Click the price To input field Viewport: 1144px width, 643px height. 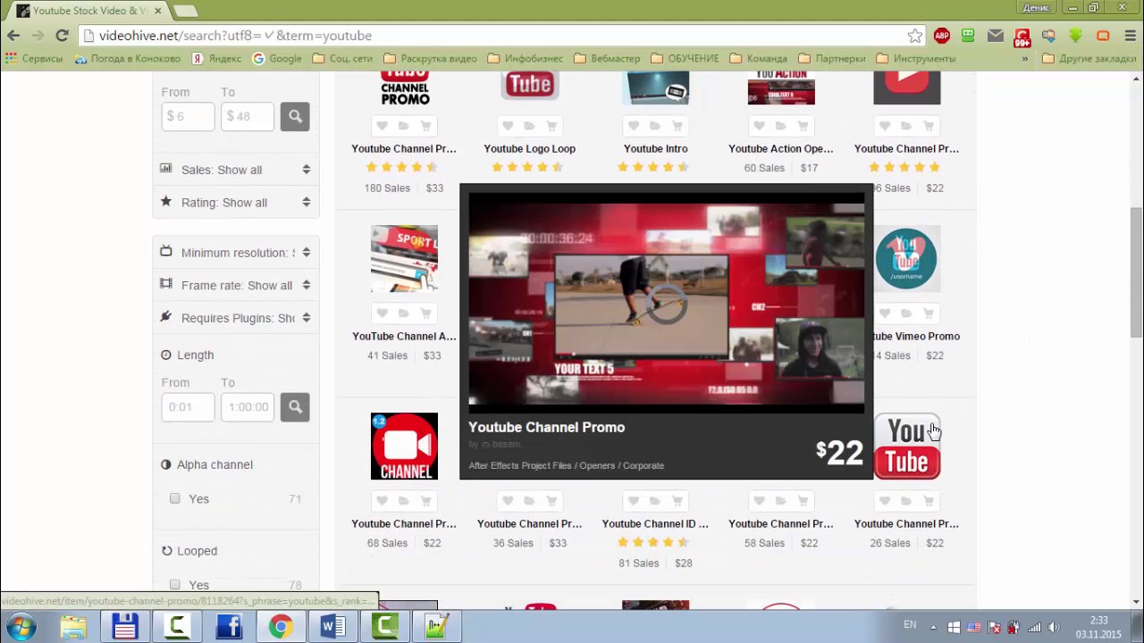[x=247, y=116]
